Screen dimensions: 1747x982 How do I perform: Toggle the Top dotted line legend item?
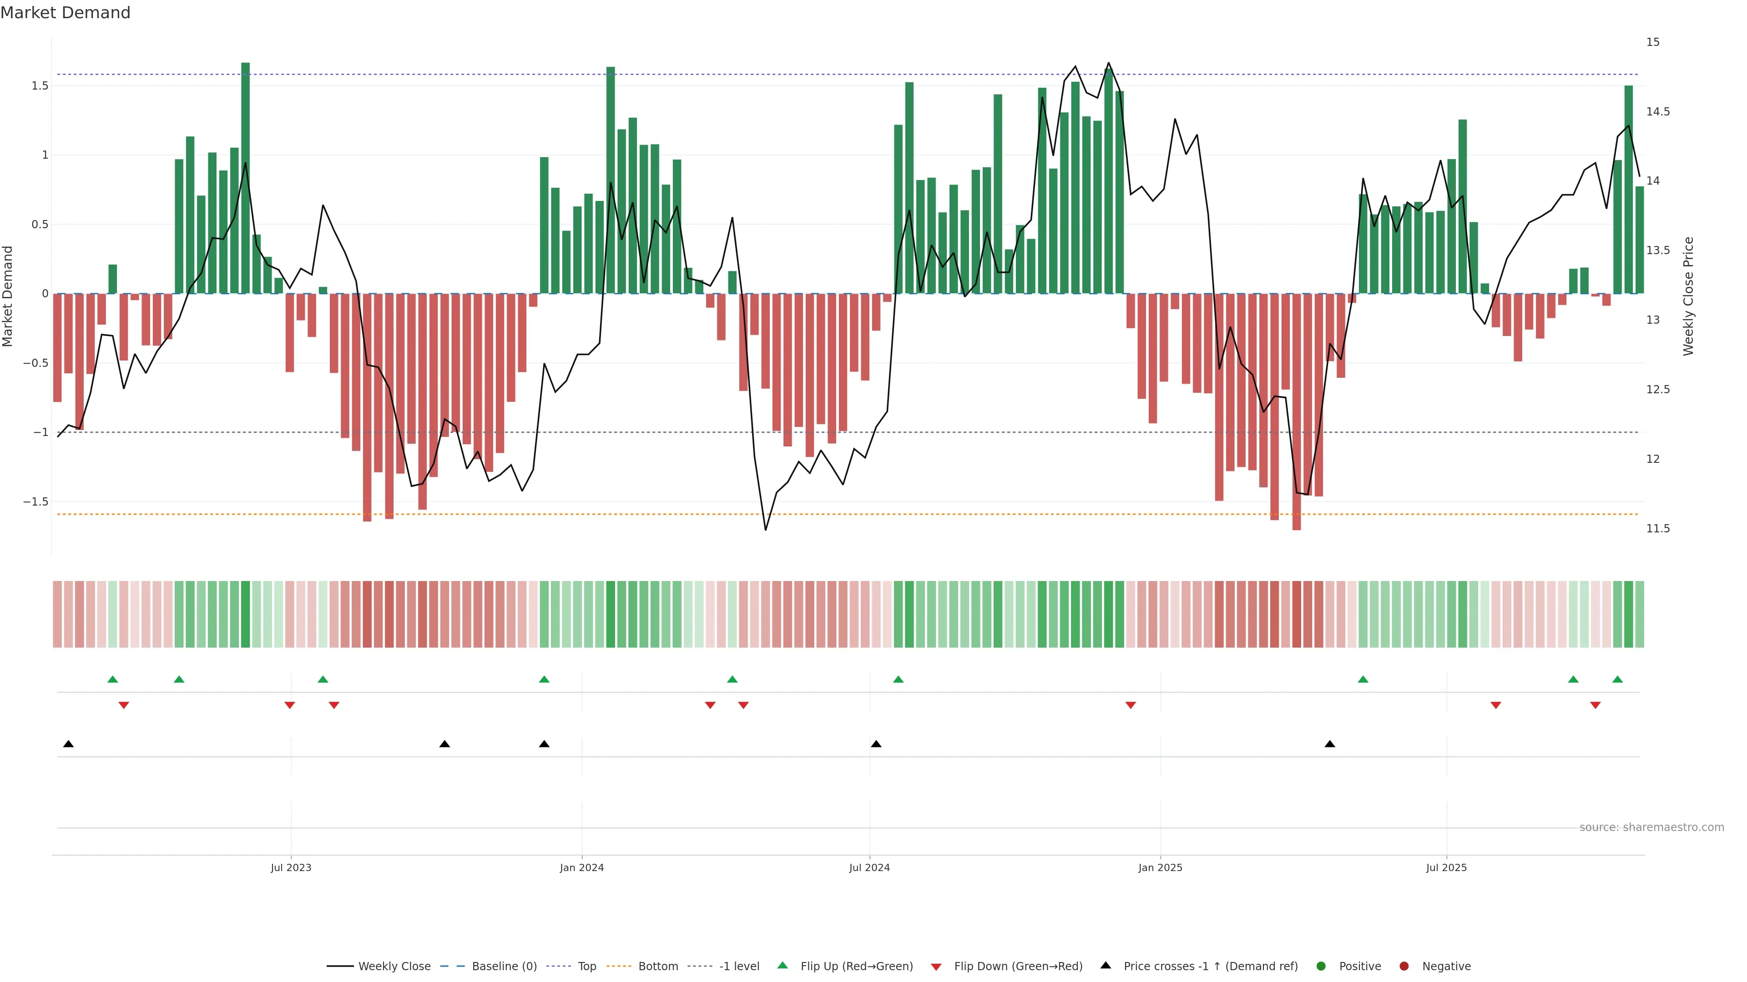tap(586, 967)
